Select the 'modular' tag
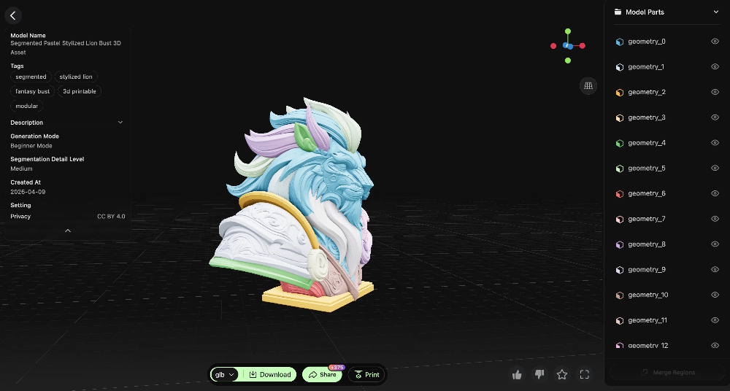The height and width of the screenshot is (391, 730). click(x=26, y=106)
